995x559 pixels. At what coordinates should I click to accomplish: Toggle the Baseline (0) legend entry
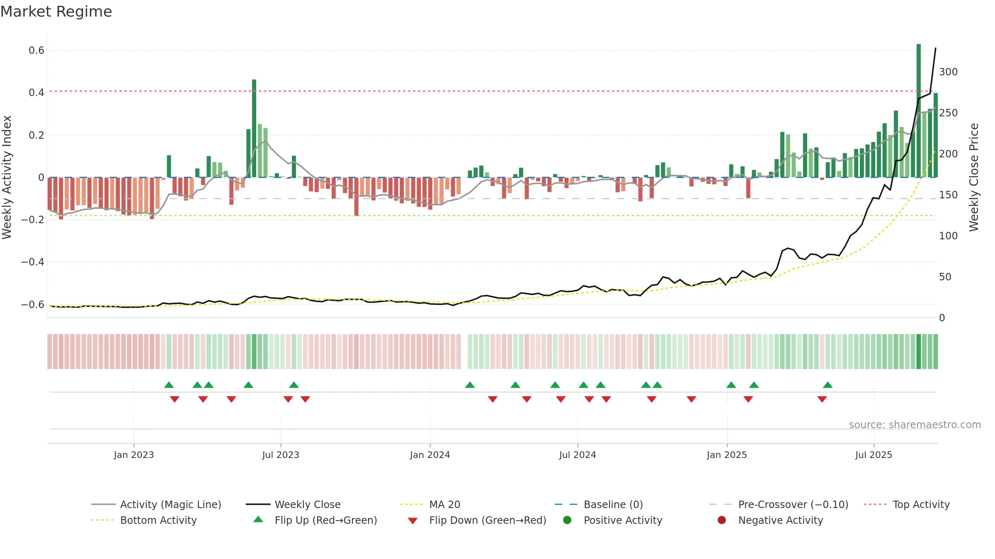[x=599, y=504]
